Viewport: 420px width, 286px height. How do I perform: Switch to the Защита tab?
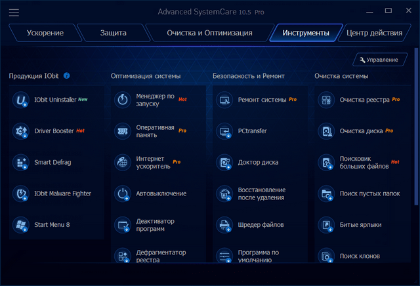[x=112, y=33]
